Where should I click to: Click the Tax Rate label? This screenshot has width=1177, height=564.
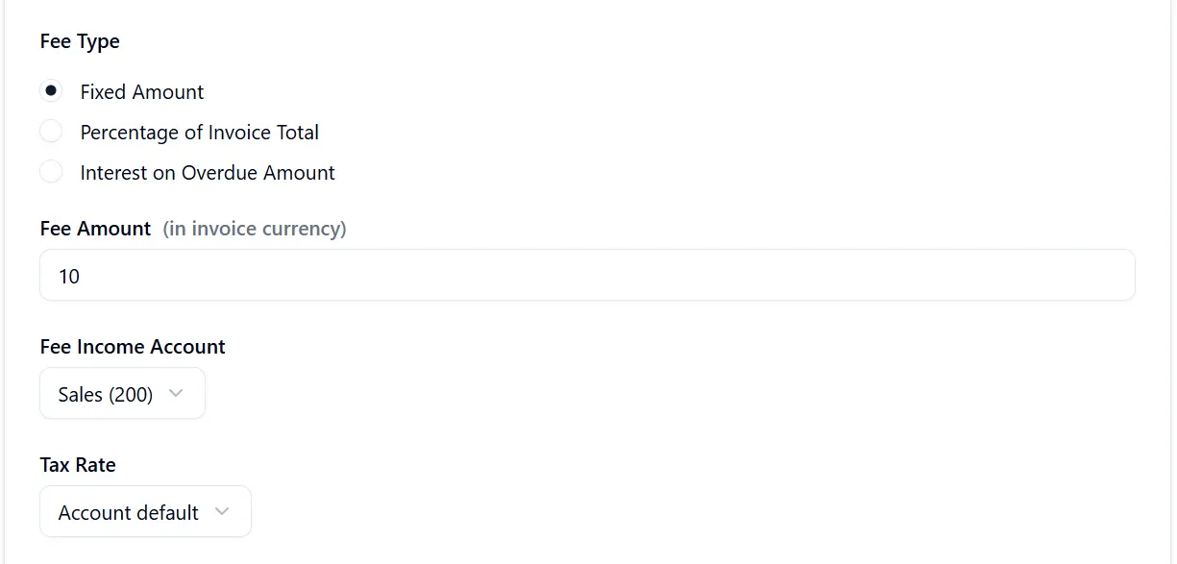78,465
